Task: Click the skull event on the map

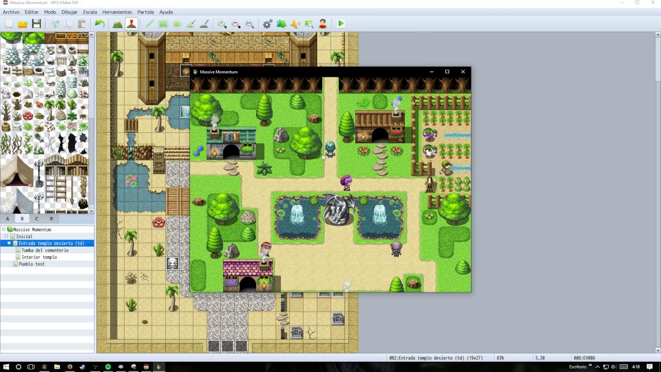Action: (x=172, y=263)
